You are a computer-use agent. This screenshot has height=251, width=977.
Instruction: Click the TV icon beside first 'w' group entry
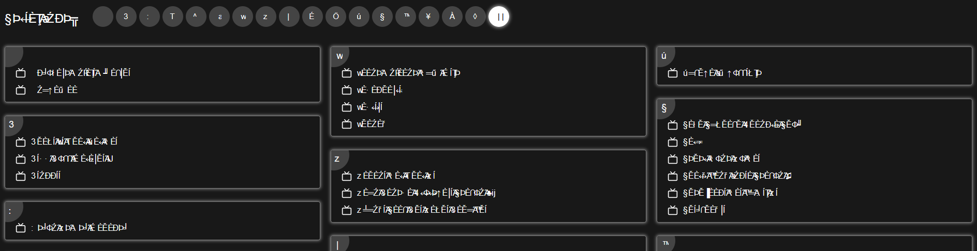[347, 73]
